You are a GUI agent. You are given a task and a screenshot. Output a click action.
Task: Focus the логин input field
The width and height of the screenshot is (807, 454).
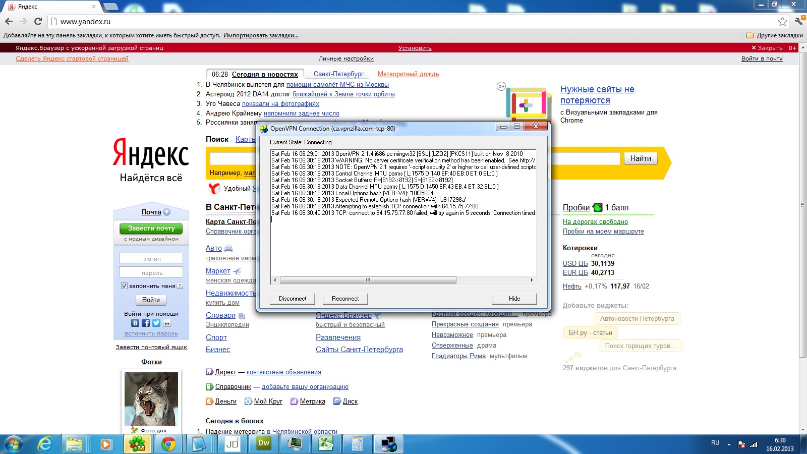151,258
